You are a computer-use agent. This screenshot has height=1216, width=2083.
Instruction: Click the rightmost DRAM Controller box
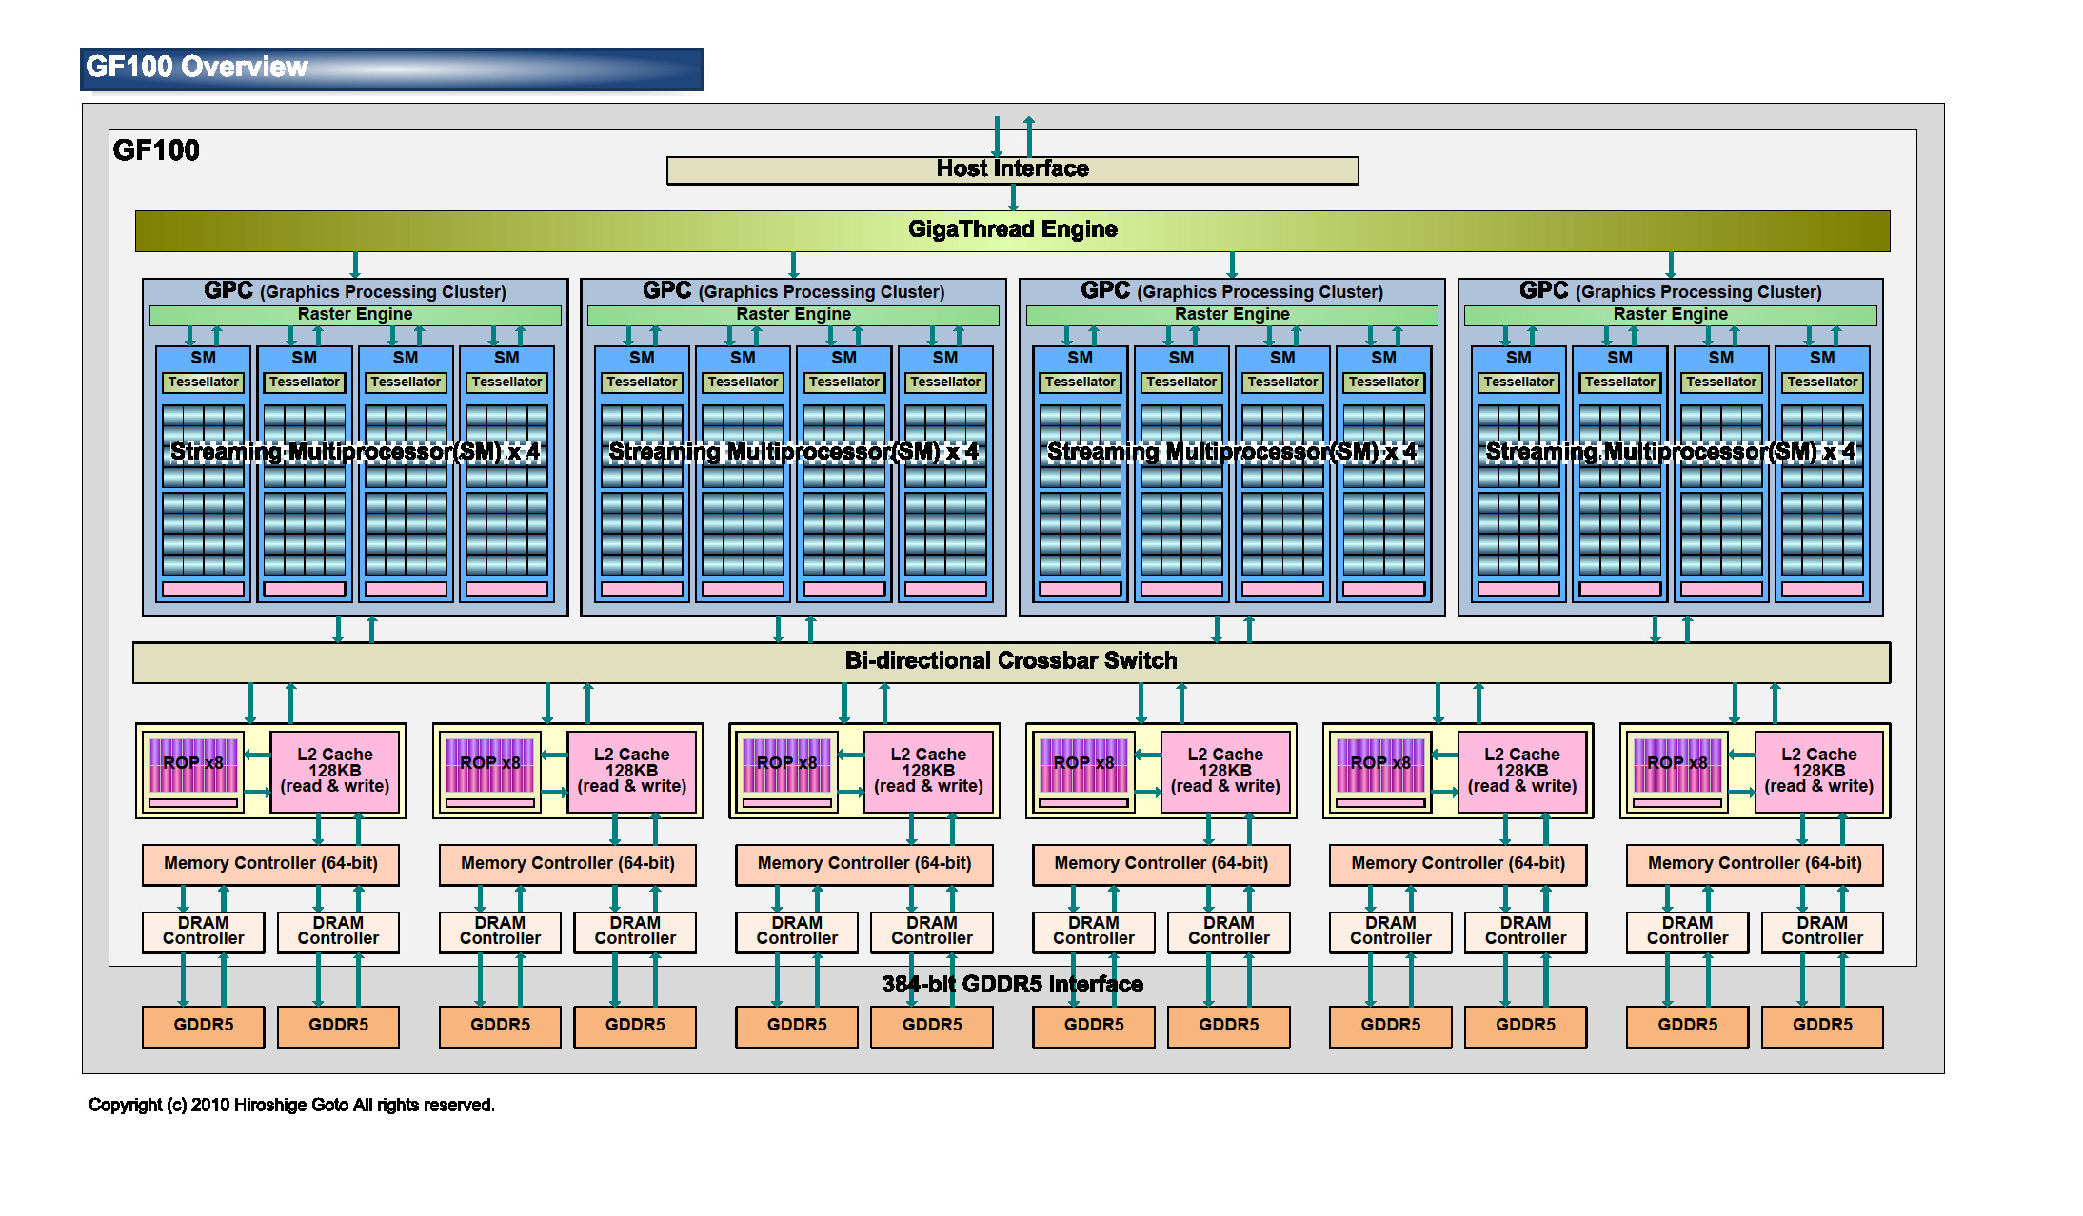click(x=1821, y=932)
